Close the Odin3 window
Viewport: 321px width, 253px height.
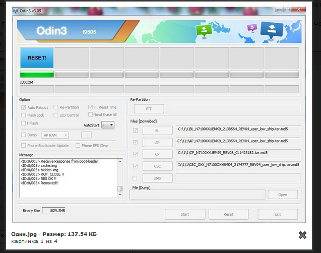(x=299, y=10)
